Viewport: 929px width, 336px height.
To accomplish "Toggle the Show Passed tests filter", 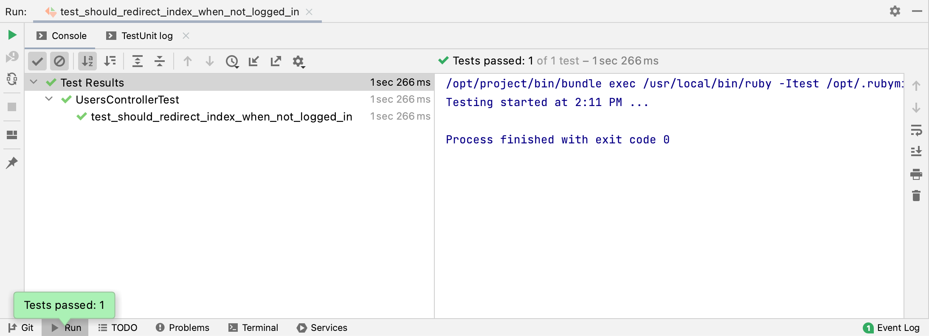I will [37, 62].
